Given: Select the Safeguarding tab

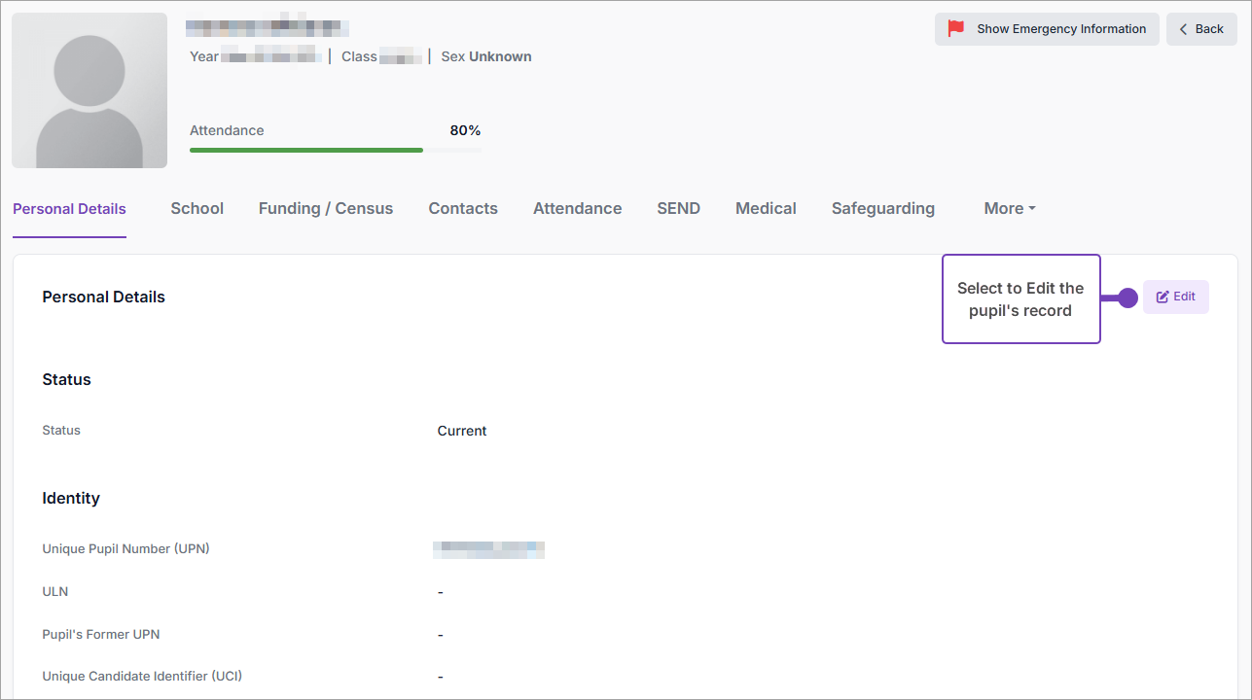Looking at the screenshot, I should point(882,208).
